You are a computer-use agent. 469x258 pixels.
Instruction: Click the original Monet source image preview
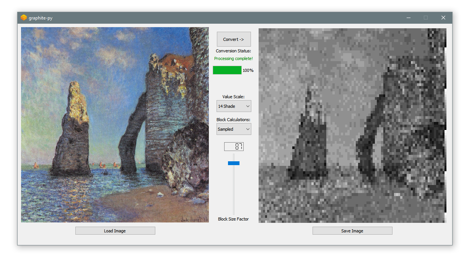pyautogui.click(x=115, y=125)
